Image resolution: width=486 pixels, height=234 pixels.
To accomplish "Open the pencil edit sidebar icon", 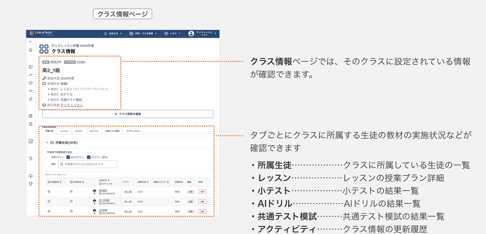I will coord(31,99).
